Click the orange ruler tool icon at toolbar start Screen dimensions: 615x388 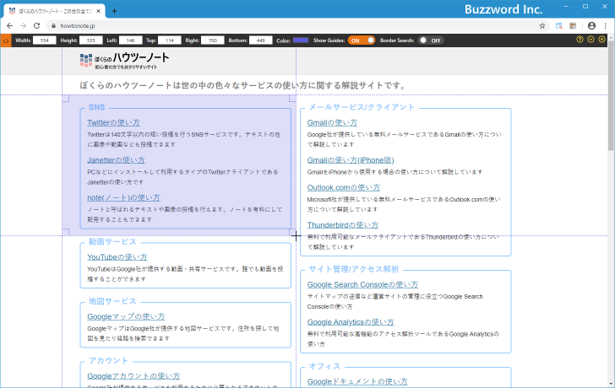(x=6, y=40)
